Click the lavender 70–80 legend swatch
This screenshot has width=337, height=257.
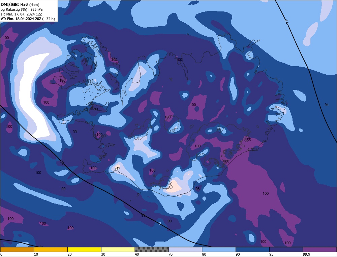click(x=185, y=250)
